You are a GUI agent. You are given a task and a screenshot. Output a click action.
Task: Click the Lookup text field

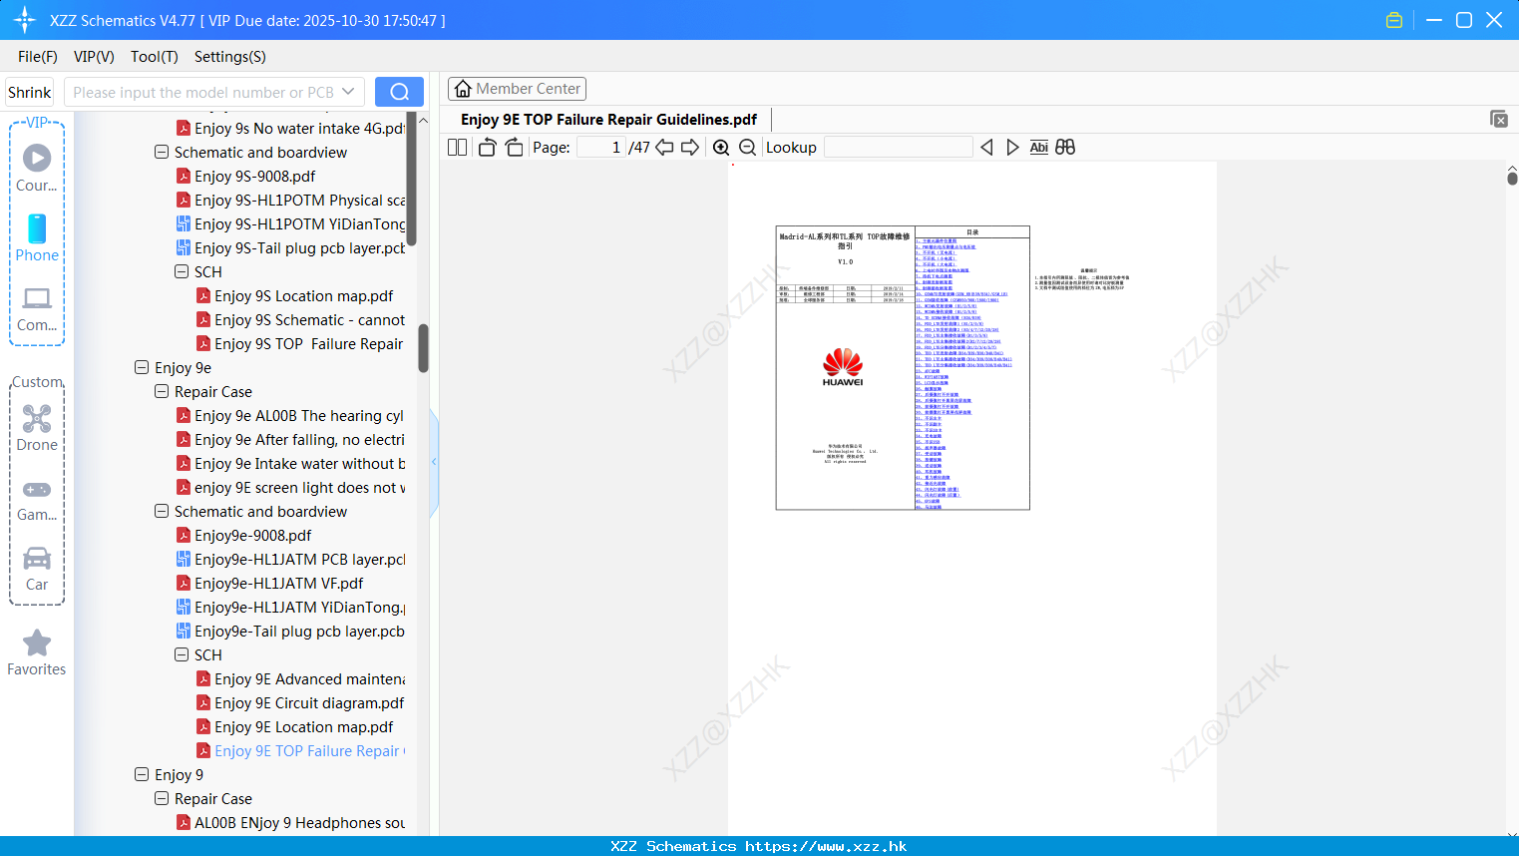pos(898,147)
